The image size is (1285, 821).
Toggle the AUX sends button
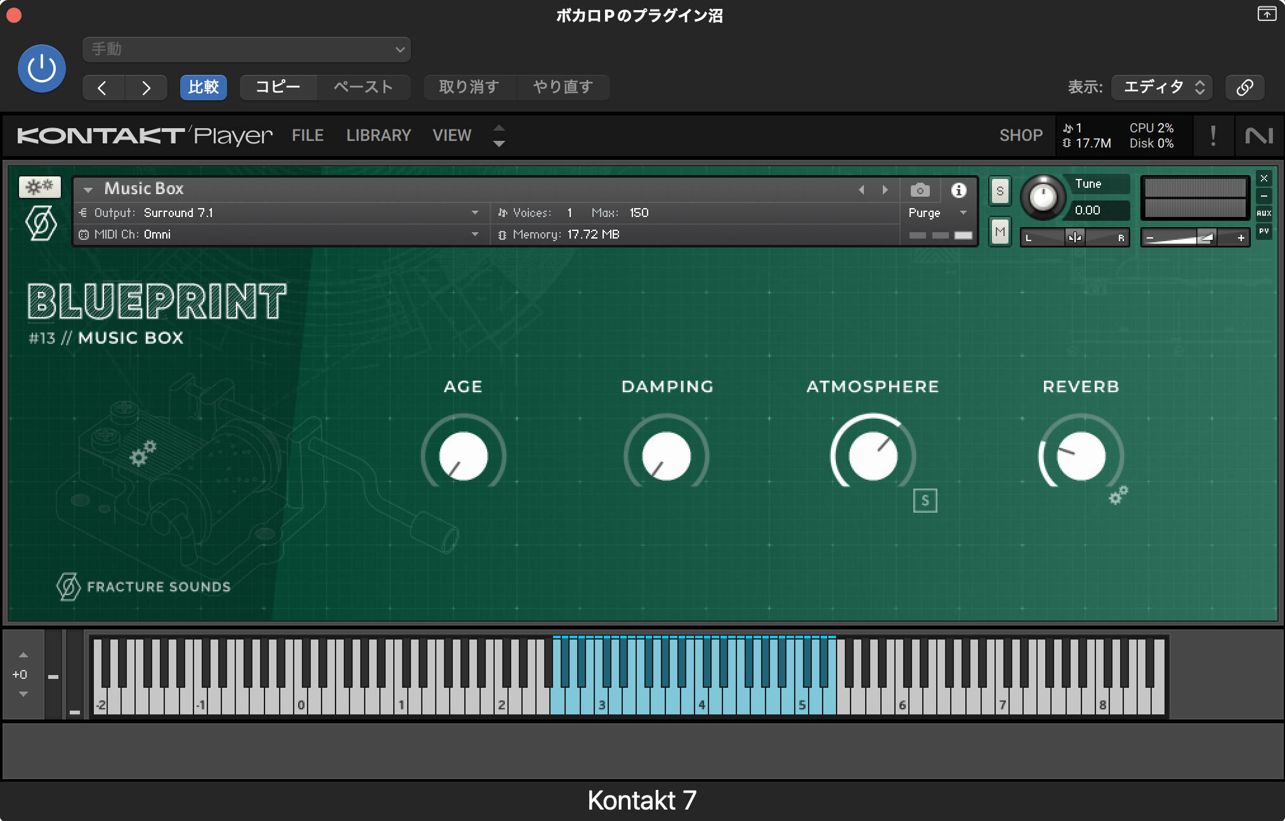coord(1263,213)
